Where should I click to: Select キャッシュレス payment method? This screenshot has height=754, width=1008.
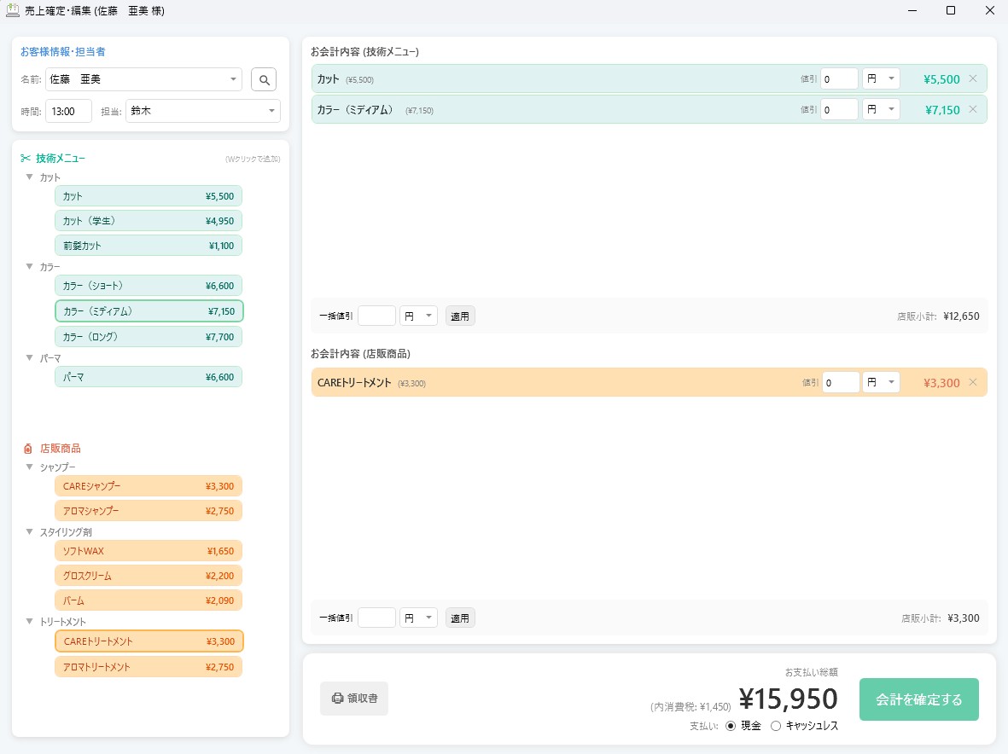776,726
